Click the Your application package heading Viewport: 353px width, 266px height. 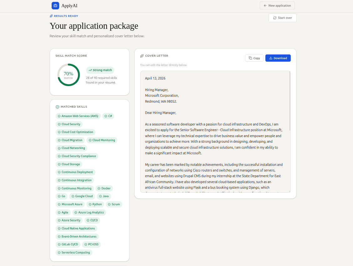point(94,26)
